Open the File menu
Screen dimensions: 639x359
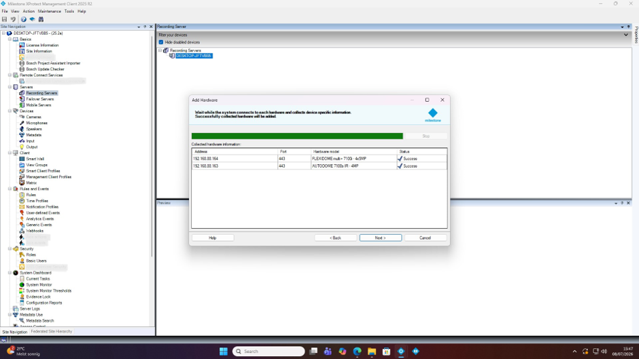[x=5, y=12]
